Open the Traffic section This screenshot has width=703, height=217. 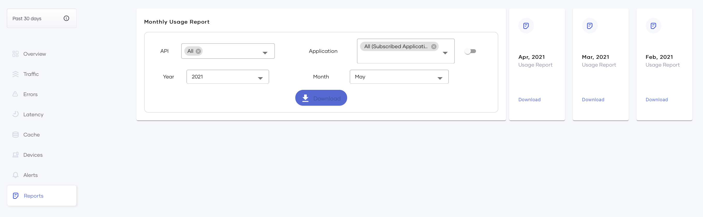tap(31, 74)
